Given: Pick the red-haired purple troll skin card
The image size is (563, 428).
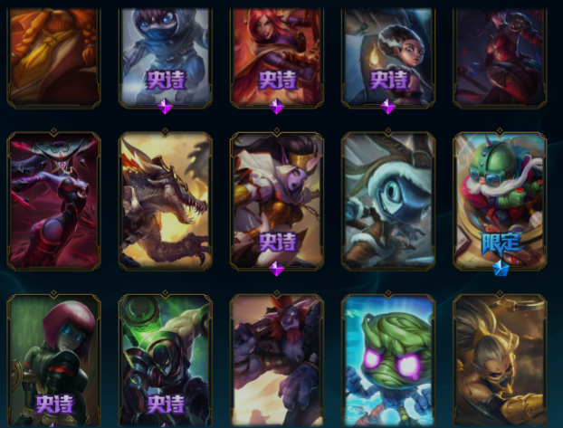Looking at the screenshot, I should [x=277, y=361].
